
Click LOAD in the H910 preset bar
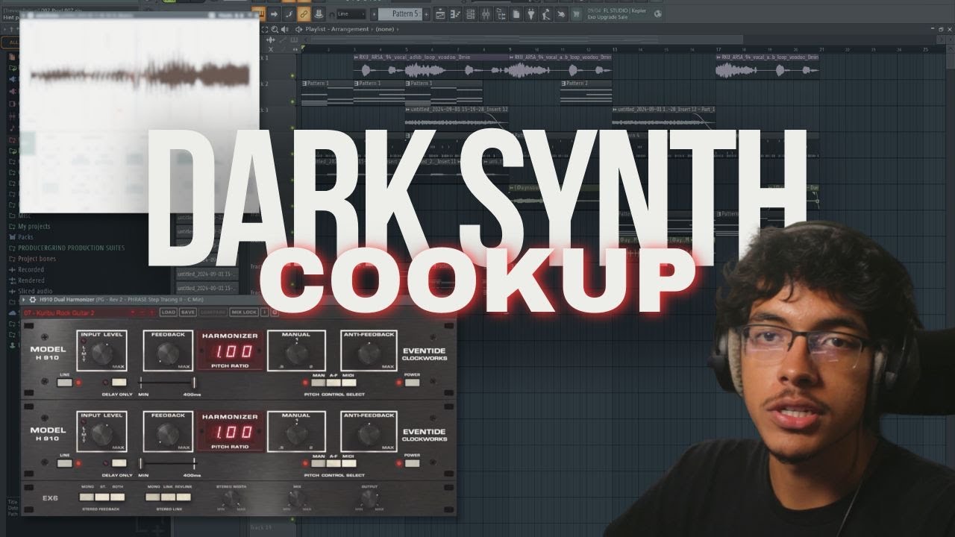[x=169, y=313]
